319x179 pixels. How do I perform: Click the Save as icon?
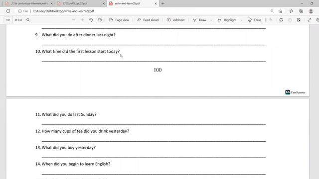299,20
